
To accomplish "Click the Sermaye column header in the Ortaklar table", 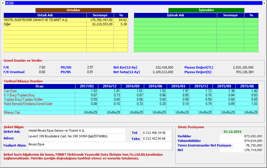I will [100, 15].
